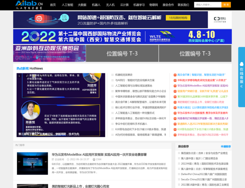Click red icon beside 第30届深圳礼品展
Screen dimensions: 245x188
coord(175,97)
